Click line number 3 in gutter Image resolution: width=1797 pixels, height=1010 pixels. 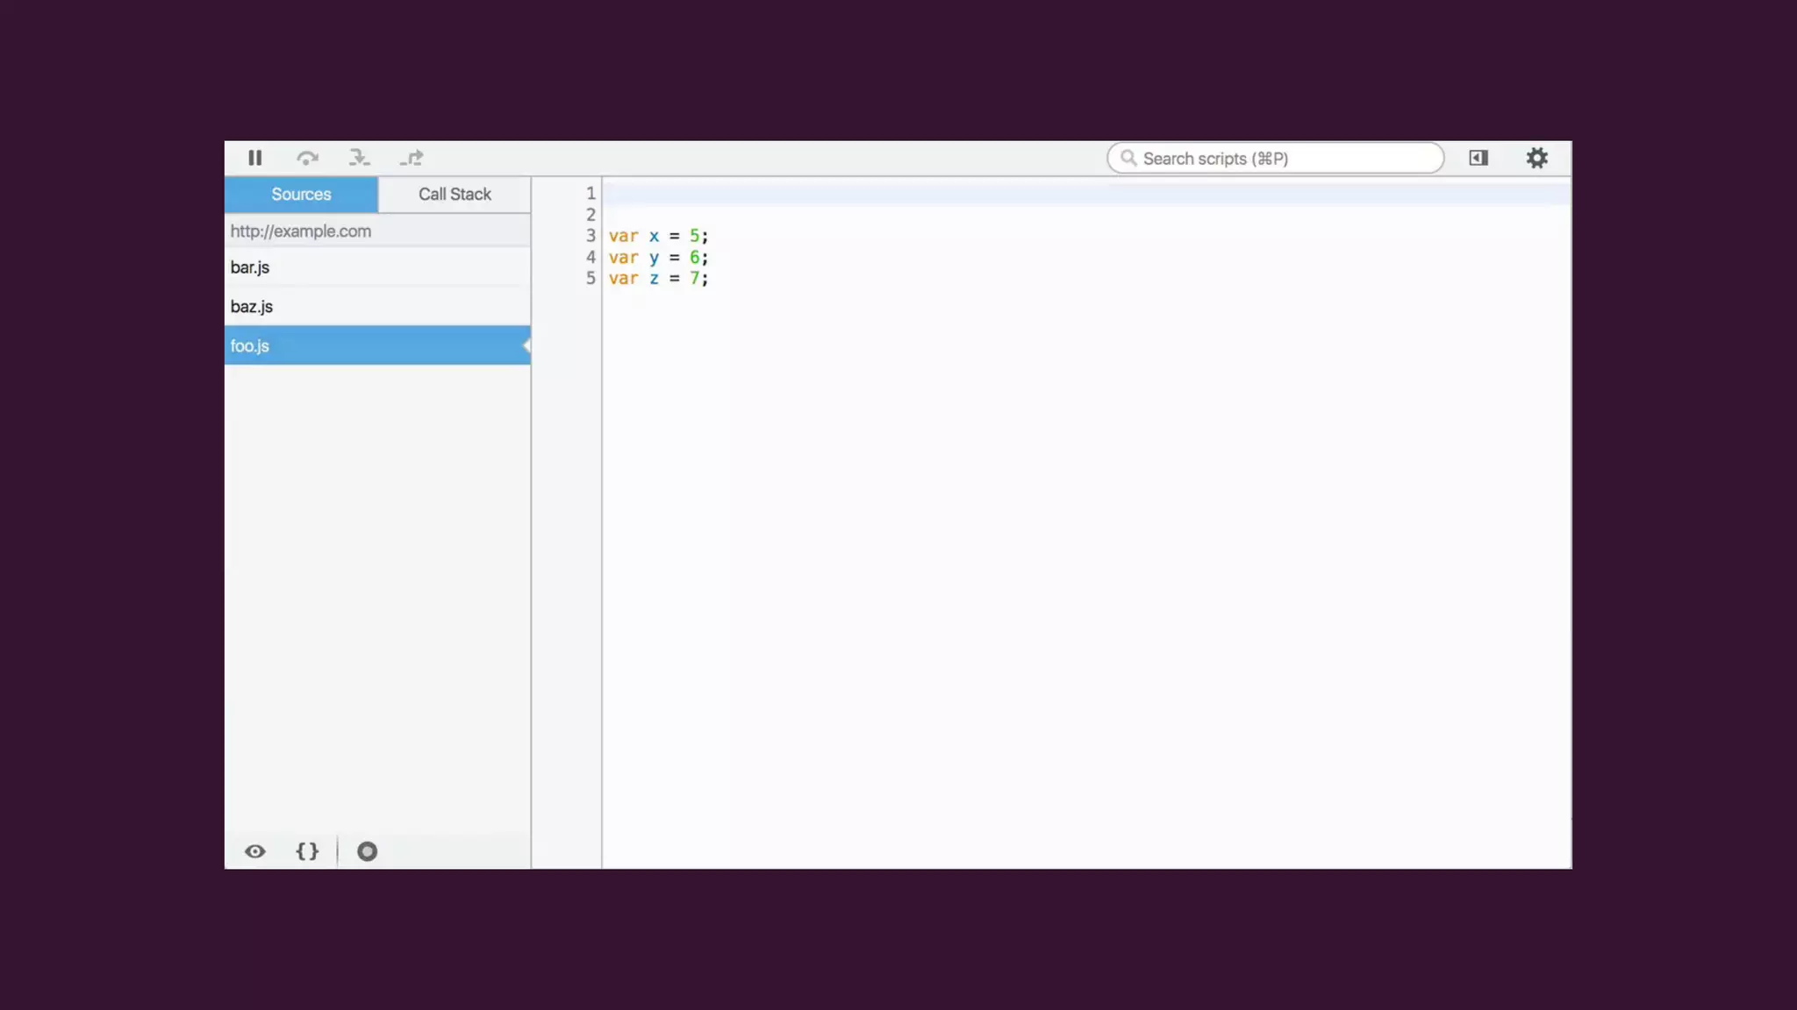pyautogui.click(x=591, y=236)
